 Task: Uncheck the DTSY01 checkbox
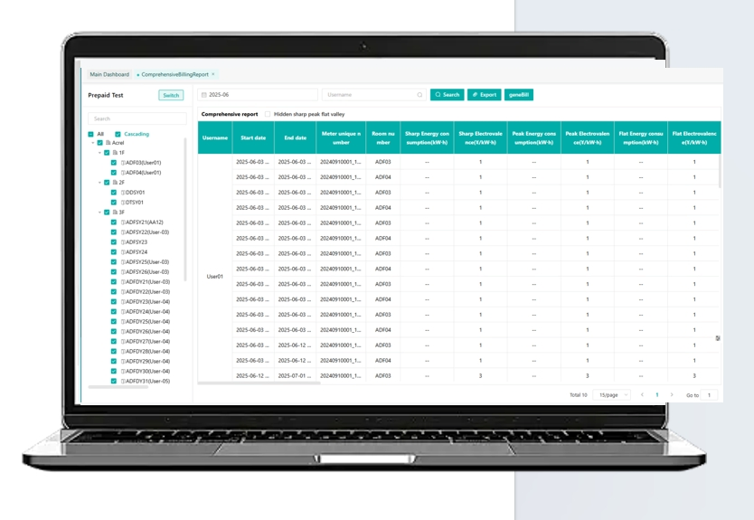114,202
